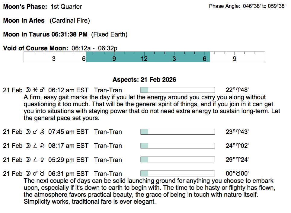The height and width of the screenshot is (213, 291).
Task: Click the North Node glyph at 08:17 am
Action: click(43, 146)
